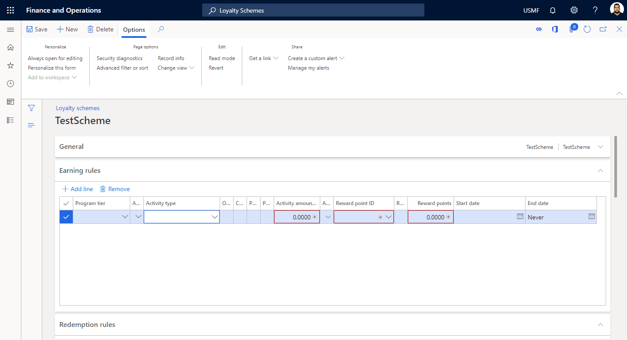Collapse the Options ribbon with the chevron
The image size is (627, 340).
[x=619, y=93]
